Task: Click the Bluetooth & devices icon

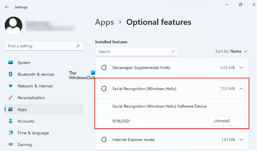Action: (10, 74)
